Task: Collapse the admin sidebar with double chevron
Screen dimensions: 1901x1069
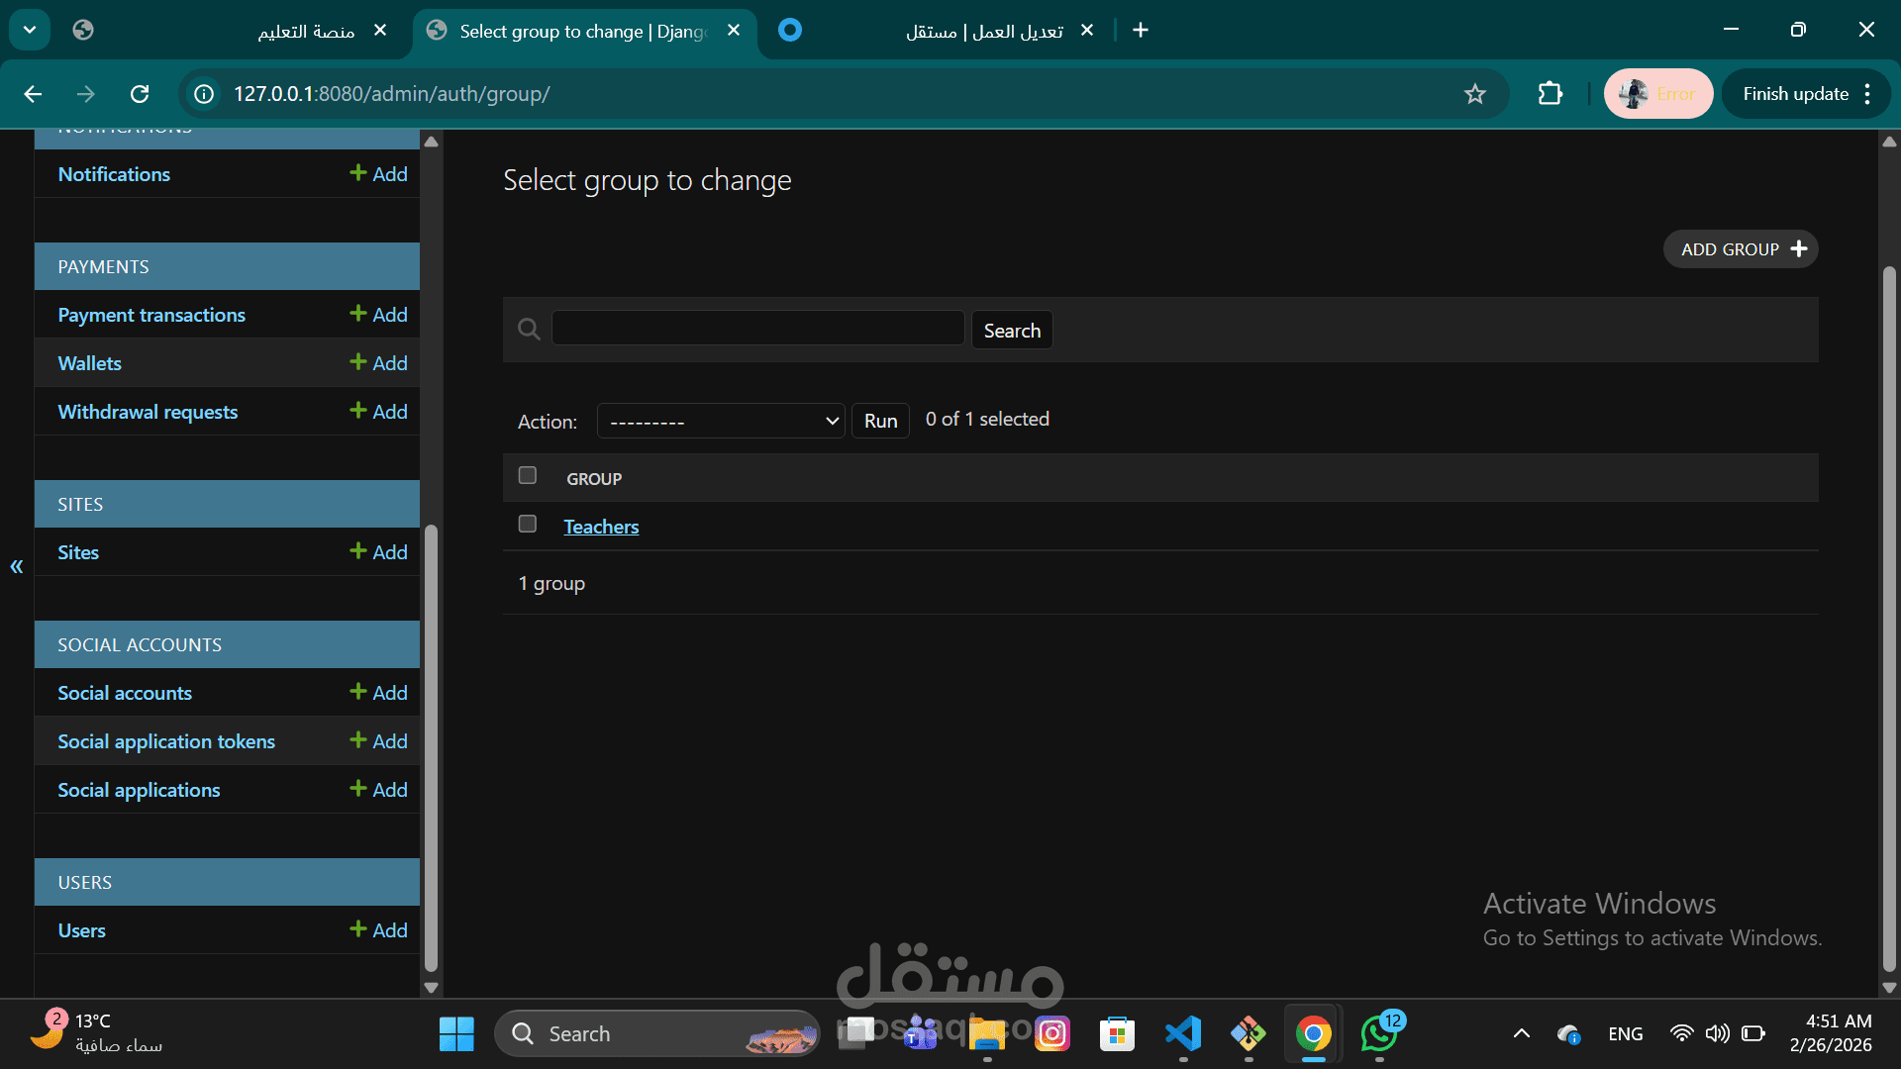Action: pos(17,566)
